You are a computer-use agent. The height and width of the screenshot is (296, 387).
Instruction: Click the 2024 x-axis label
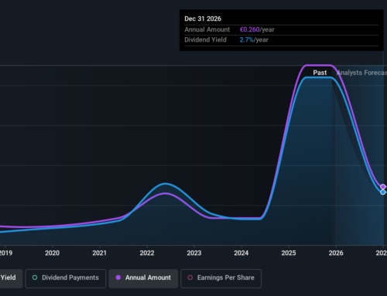(241, 253)
